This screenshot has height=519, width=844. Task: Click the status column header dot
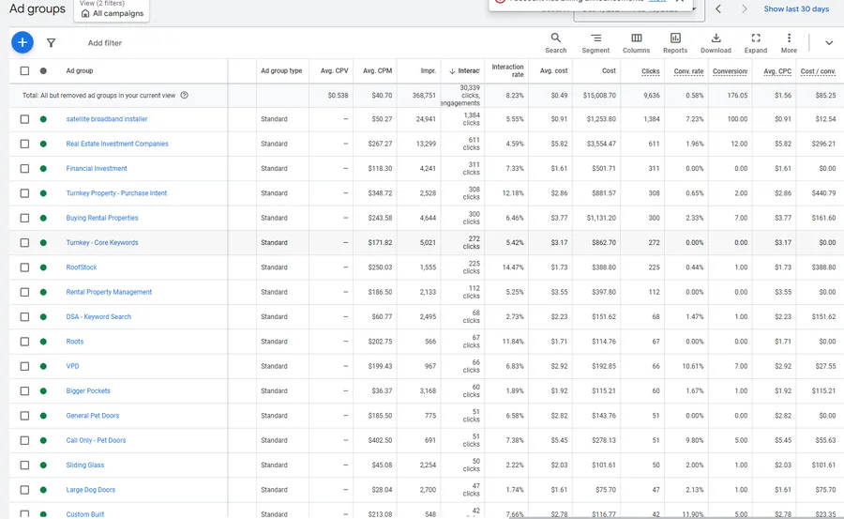click(43, 70)
